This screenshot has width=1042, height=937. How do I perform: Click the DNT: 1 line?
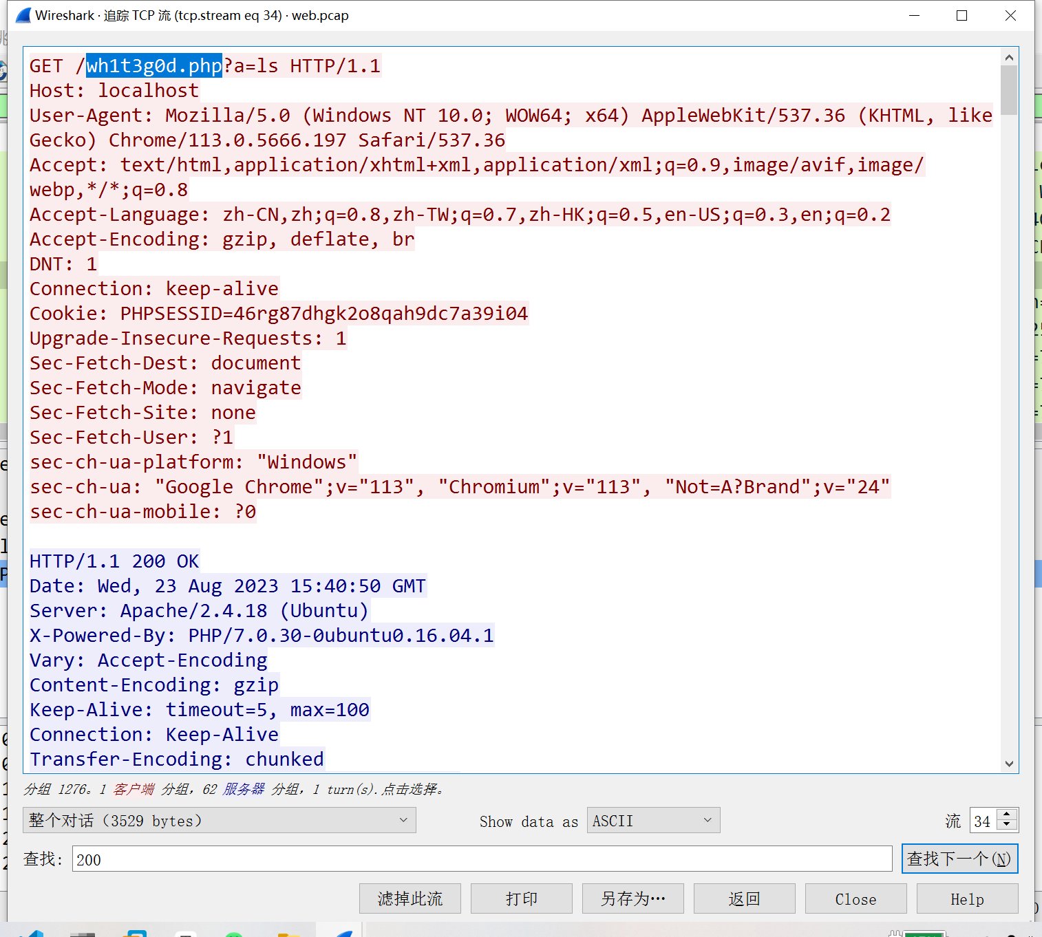pyautogui.click(x=63, y=264)
